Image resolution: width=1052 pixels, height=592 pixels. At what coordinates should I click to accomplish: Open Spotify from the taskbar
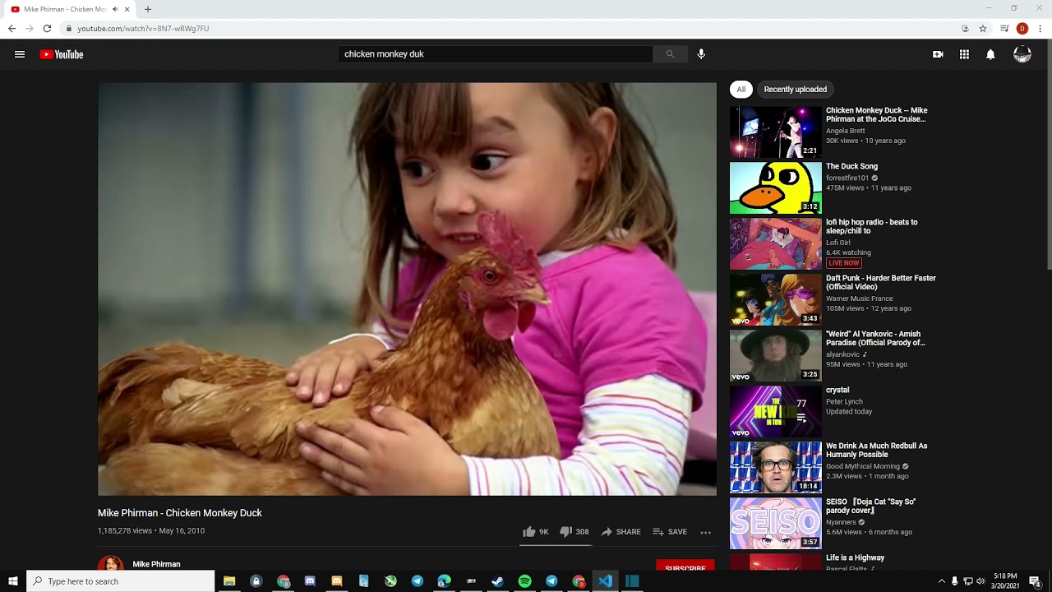(x=524, y=581)
